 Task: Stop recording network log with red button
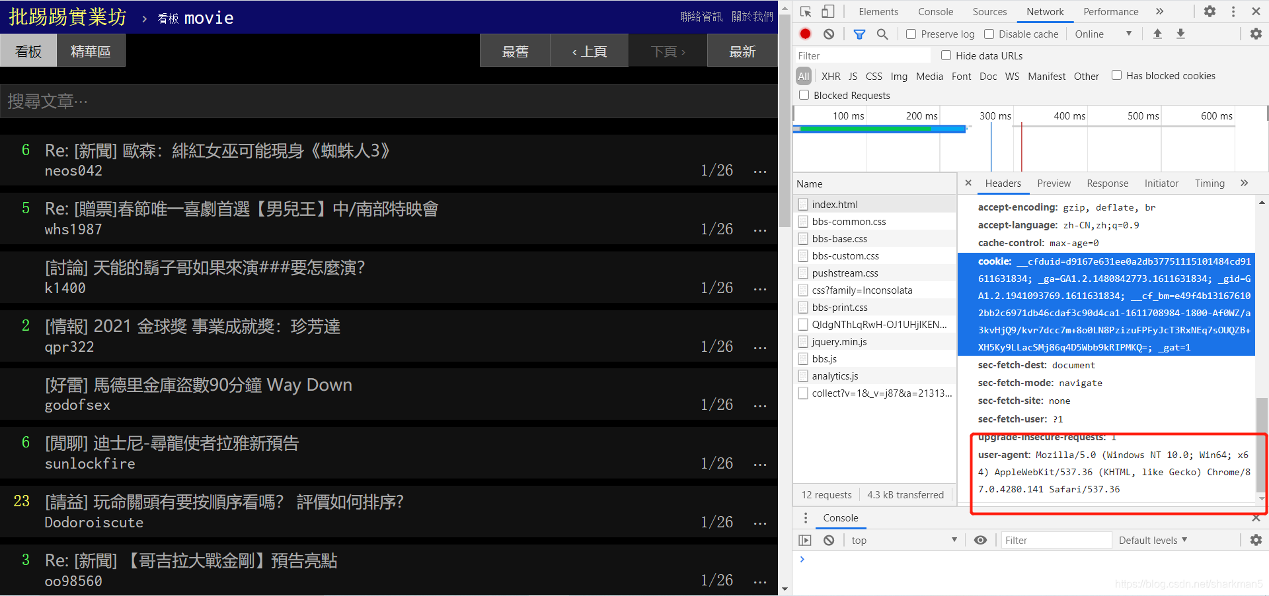[805, 34]
